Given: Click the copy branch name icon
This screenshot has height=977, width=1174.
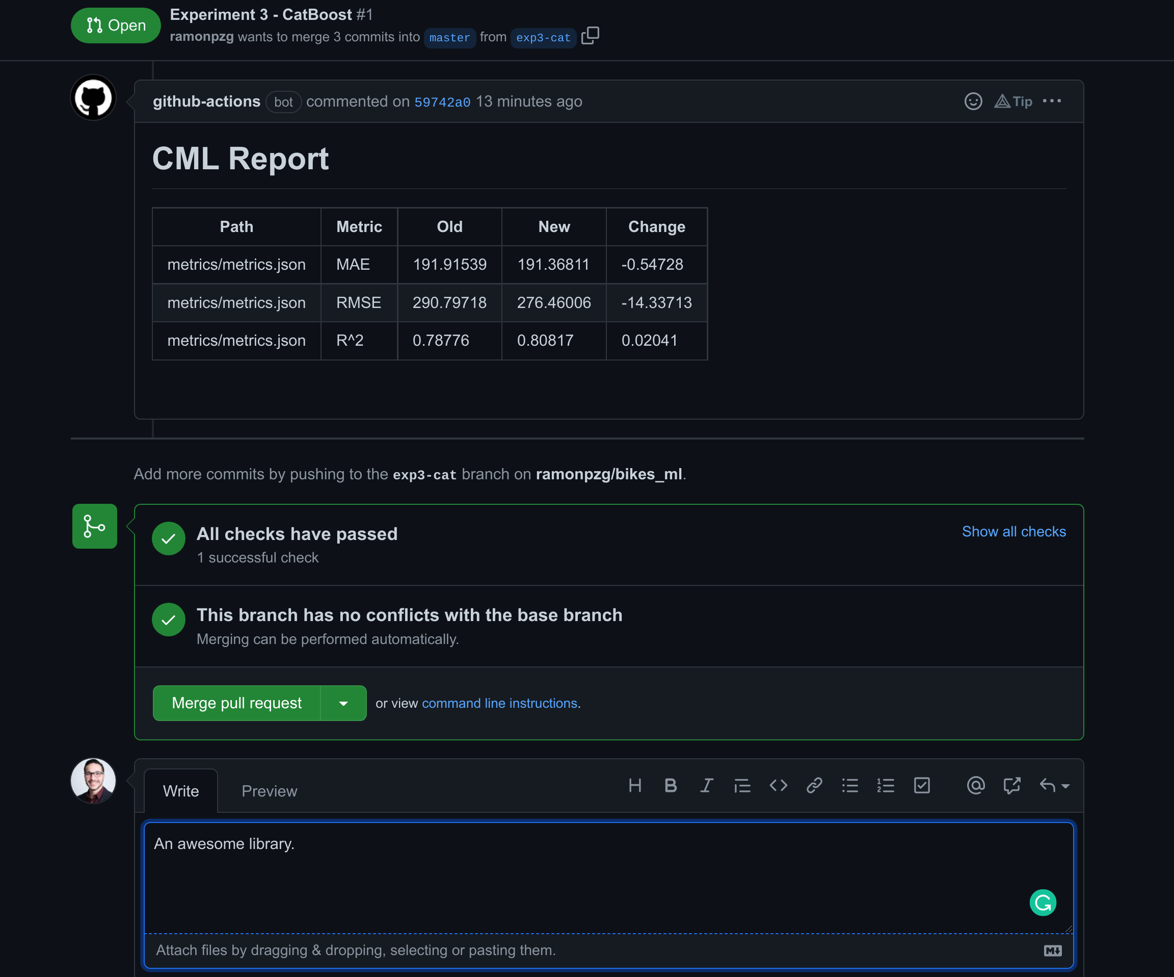Looking at the screenshot, I should 590,36.
